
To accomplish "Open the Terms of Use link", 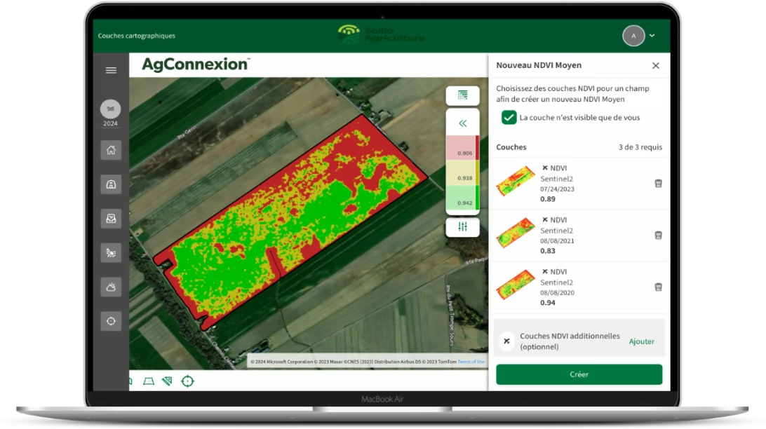I will (471, 362).
